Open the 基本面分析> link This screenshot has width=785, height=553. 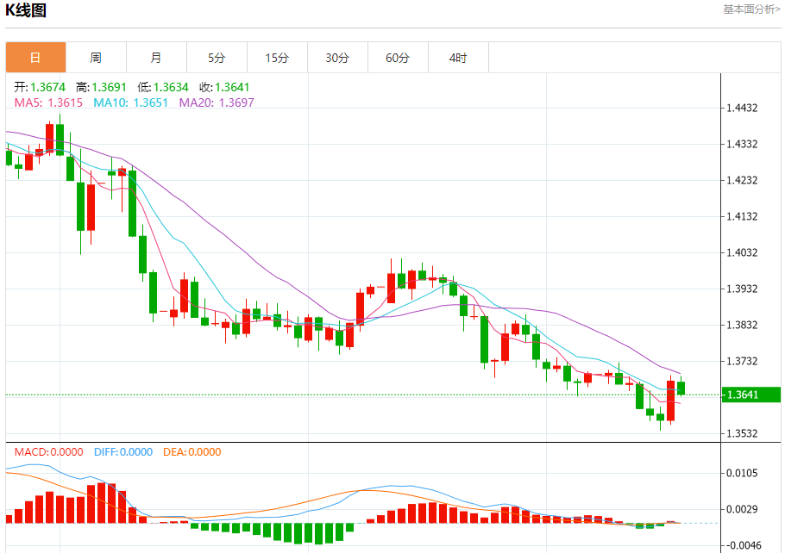click(x=751, y=9)
